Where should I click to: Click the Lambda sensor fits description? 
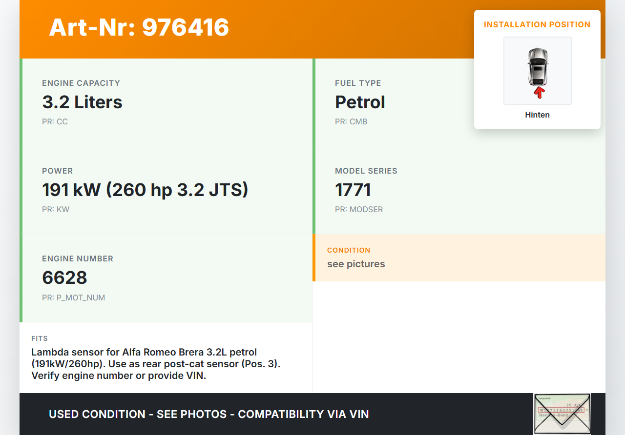[x=156, y=364]
